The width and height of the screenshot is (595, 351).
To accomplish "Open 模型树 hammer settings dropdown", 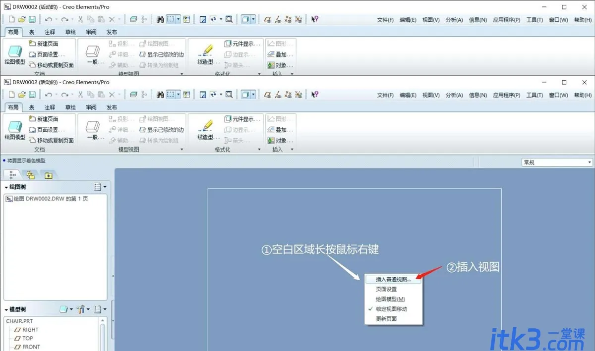I will pos(83,309).
